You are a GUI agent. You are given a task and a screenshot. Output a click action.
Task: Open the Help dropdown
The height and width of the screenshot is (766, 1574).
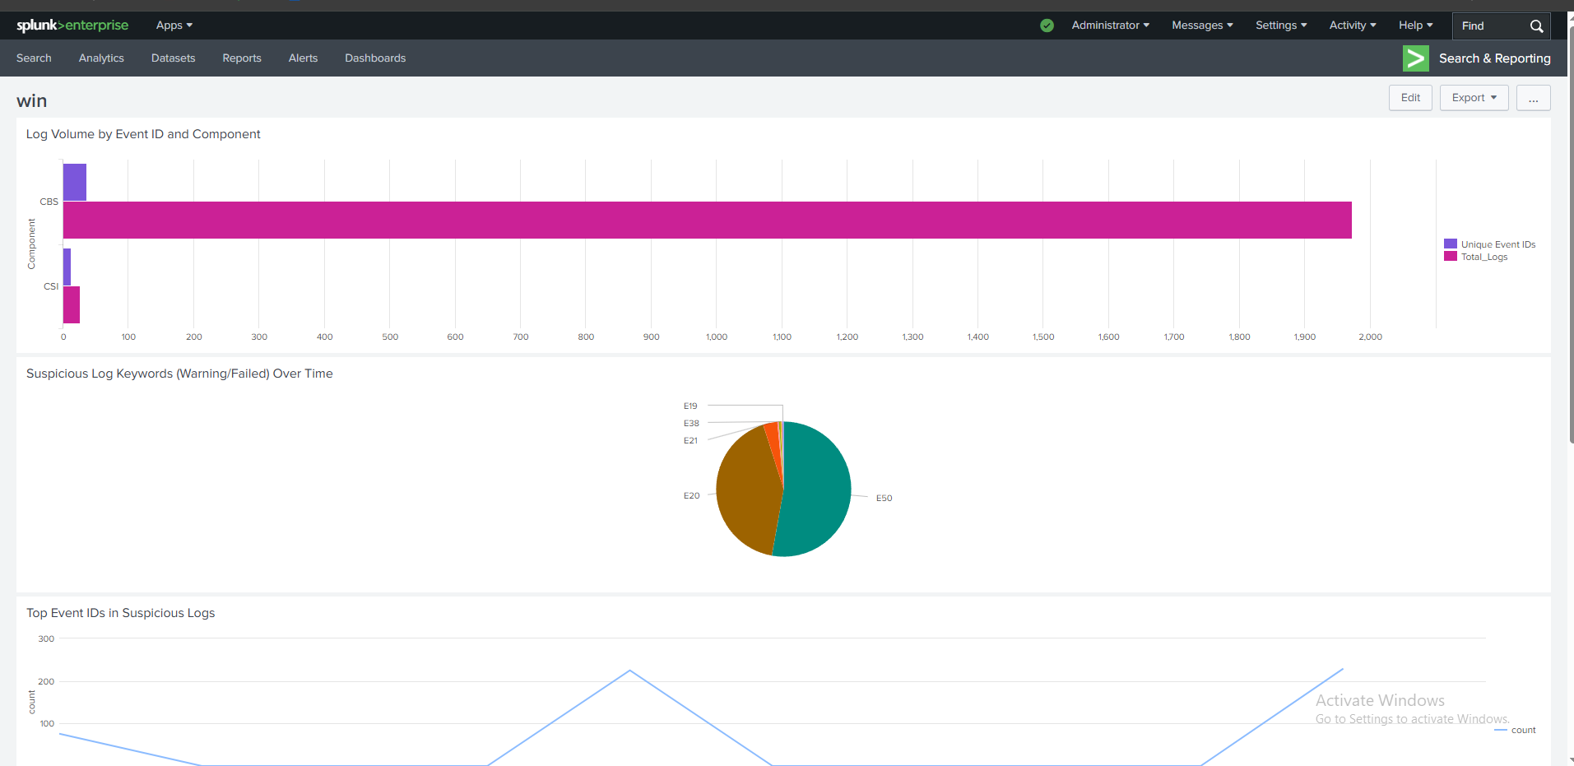(1415, 26)
